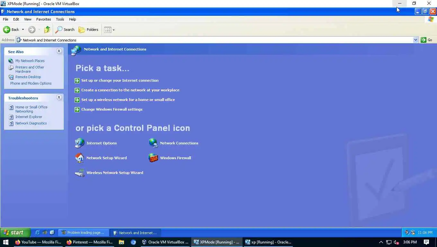Select 'Network and Internet' XP taskbar button
Image resolution: width=437 pixels, height=247 pixels.
pyautogui.click(x=135, y=233)
